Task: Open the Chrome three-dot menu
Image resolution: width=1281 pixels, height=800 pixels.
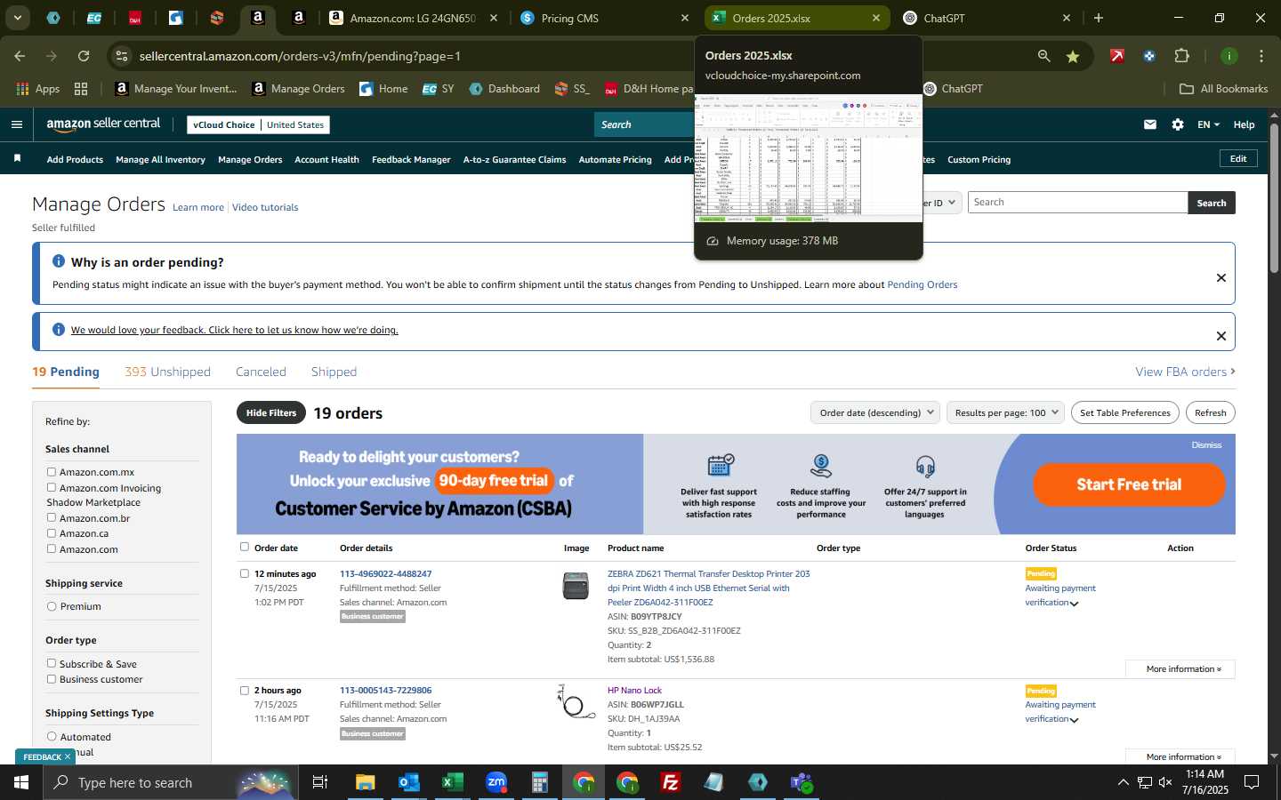Action: point(1261,56)
